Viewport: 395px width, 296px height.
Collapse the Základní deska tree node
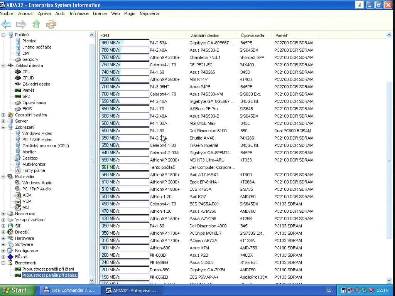3,66
